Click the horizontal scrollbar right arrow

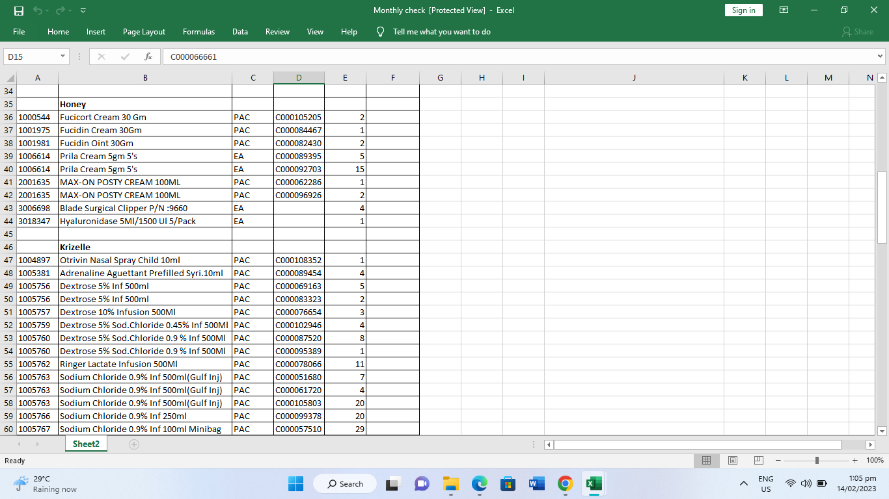click(871, 444)
